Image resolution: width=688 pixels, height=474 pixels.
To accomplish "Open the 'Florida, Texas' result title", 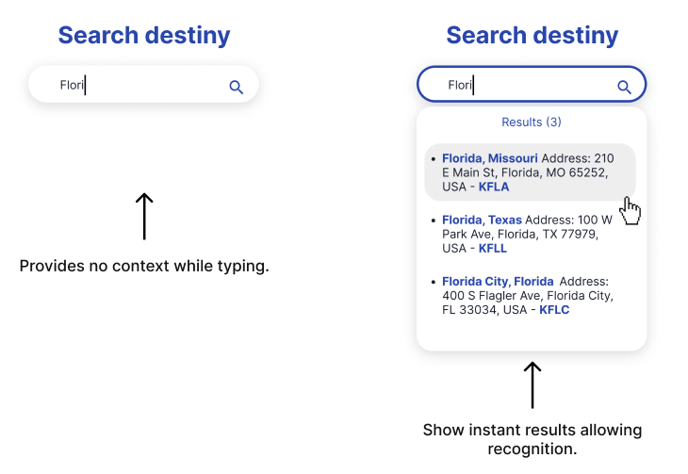I will coord(482,220).
